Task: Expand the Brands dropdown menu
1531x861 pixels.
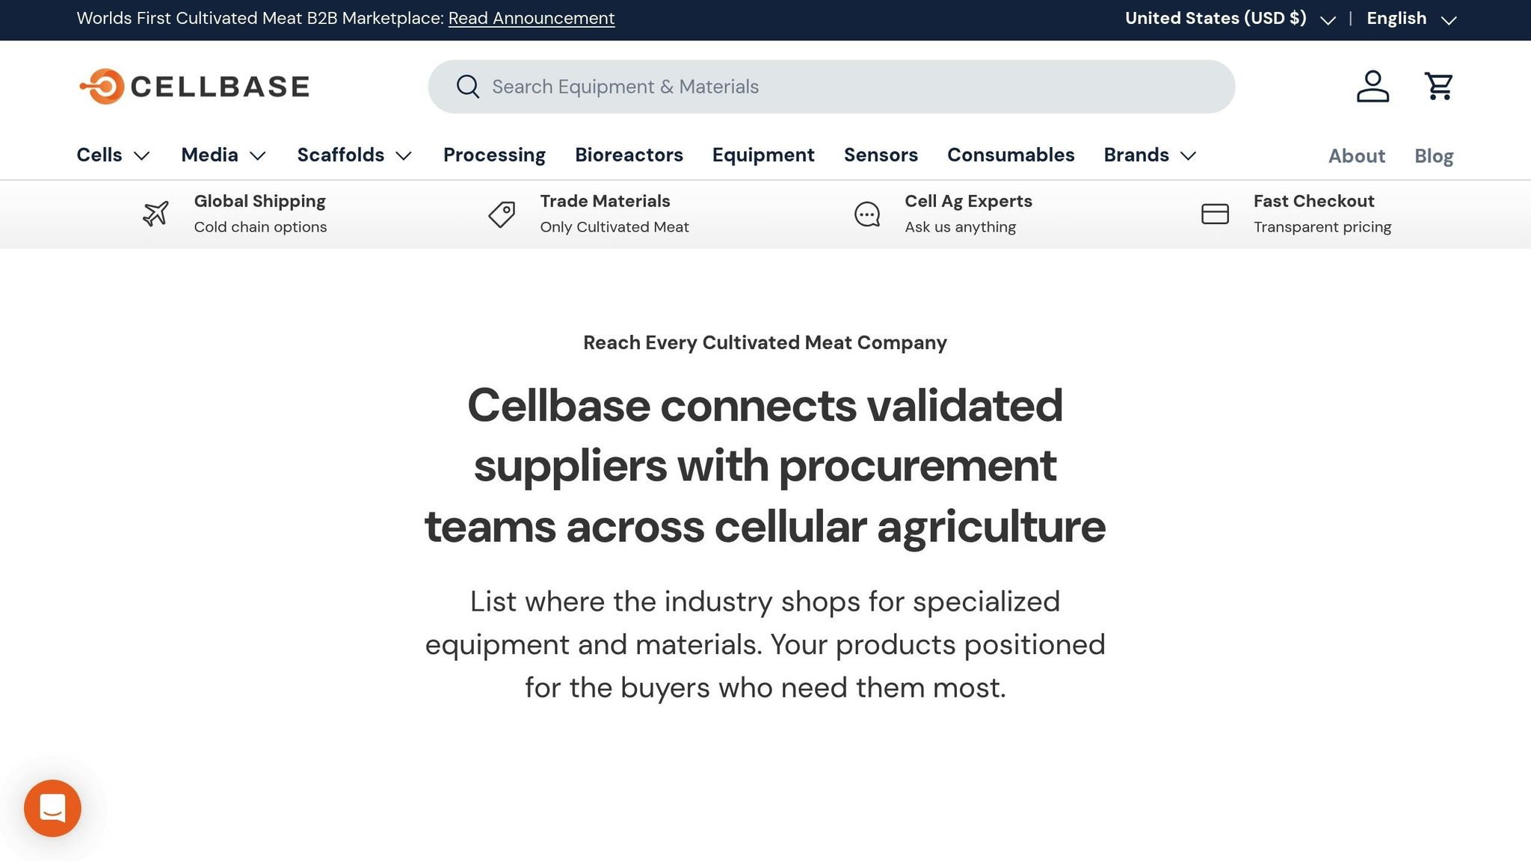Action: click(x=1150, y=155)
